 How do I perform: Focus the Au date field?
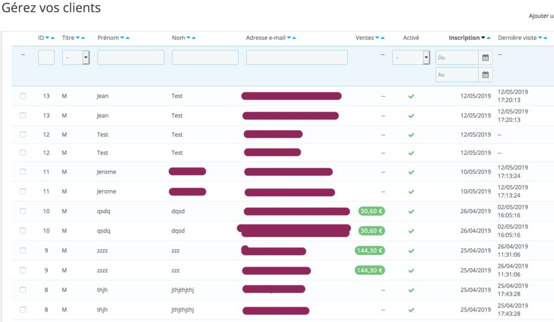coord(457,75)
